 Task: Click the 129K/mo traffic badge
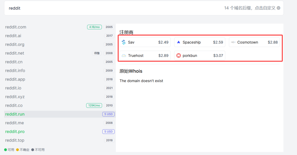[94, 105]
